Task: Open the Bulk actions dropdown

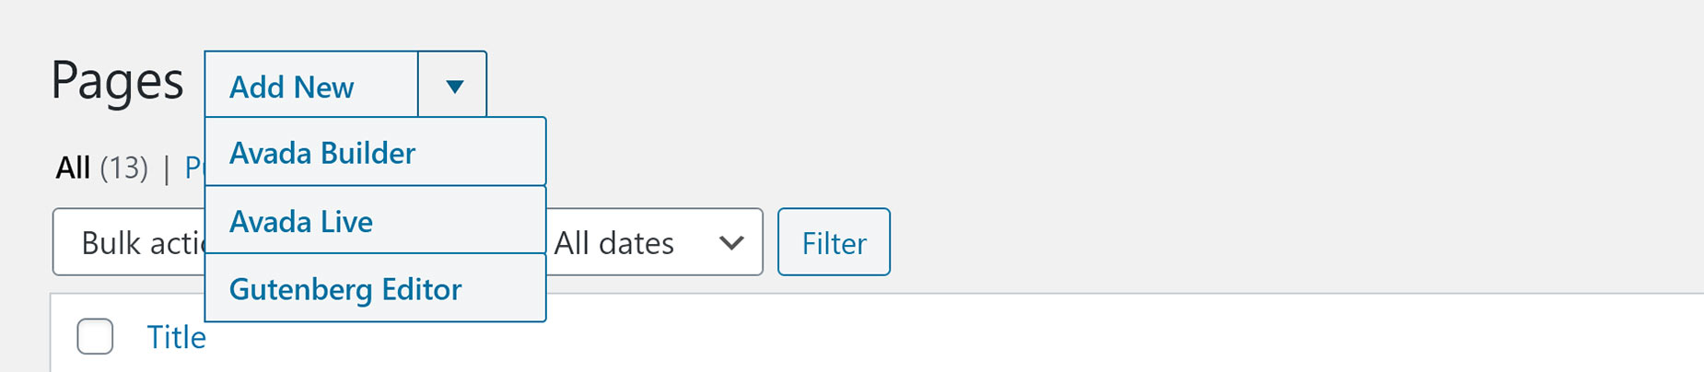Action: 129,242
